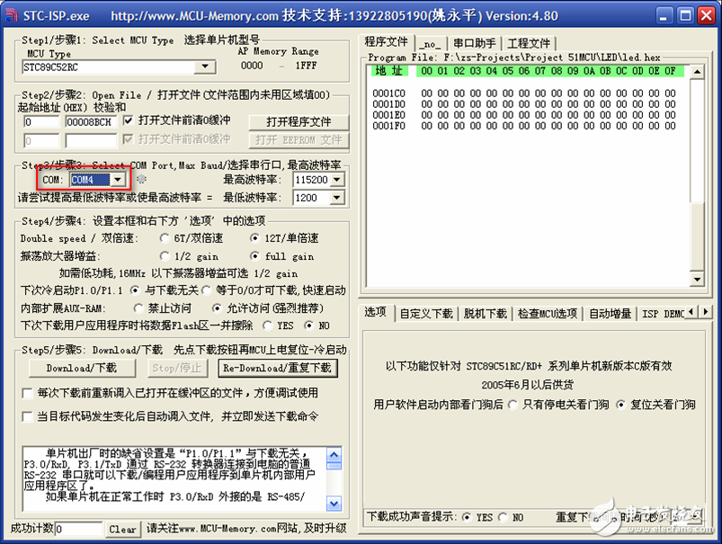Enable 每次下载前重新调入已打开文件 checkbox

(27, 394)
